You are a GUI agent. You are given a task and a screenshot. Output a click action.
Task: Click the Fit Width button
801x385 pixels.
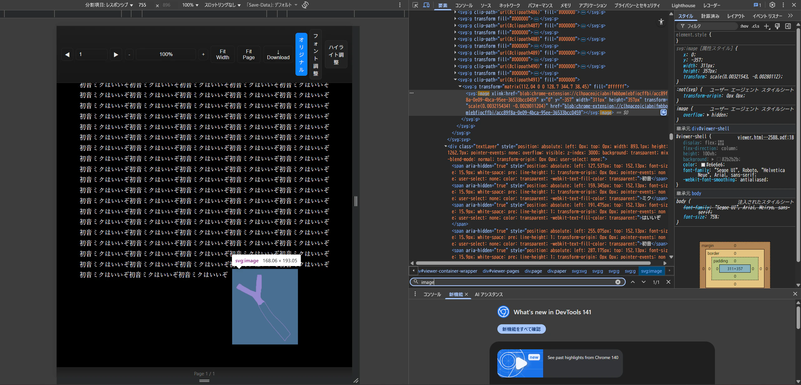223,54
